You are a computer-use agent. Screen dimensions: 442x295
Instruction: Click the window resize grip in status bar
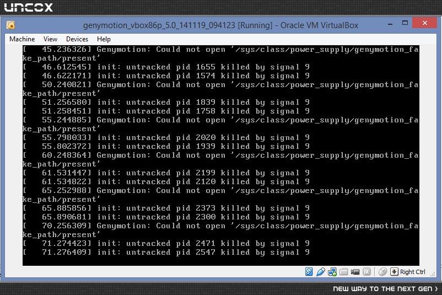[x=433, y=274]
